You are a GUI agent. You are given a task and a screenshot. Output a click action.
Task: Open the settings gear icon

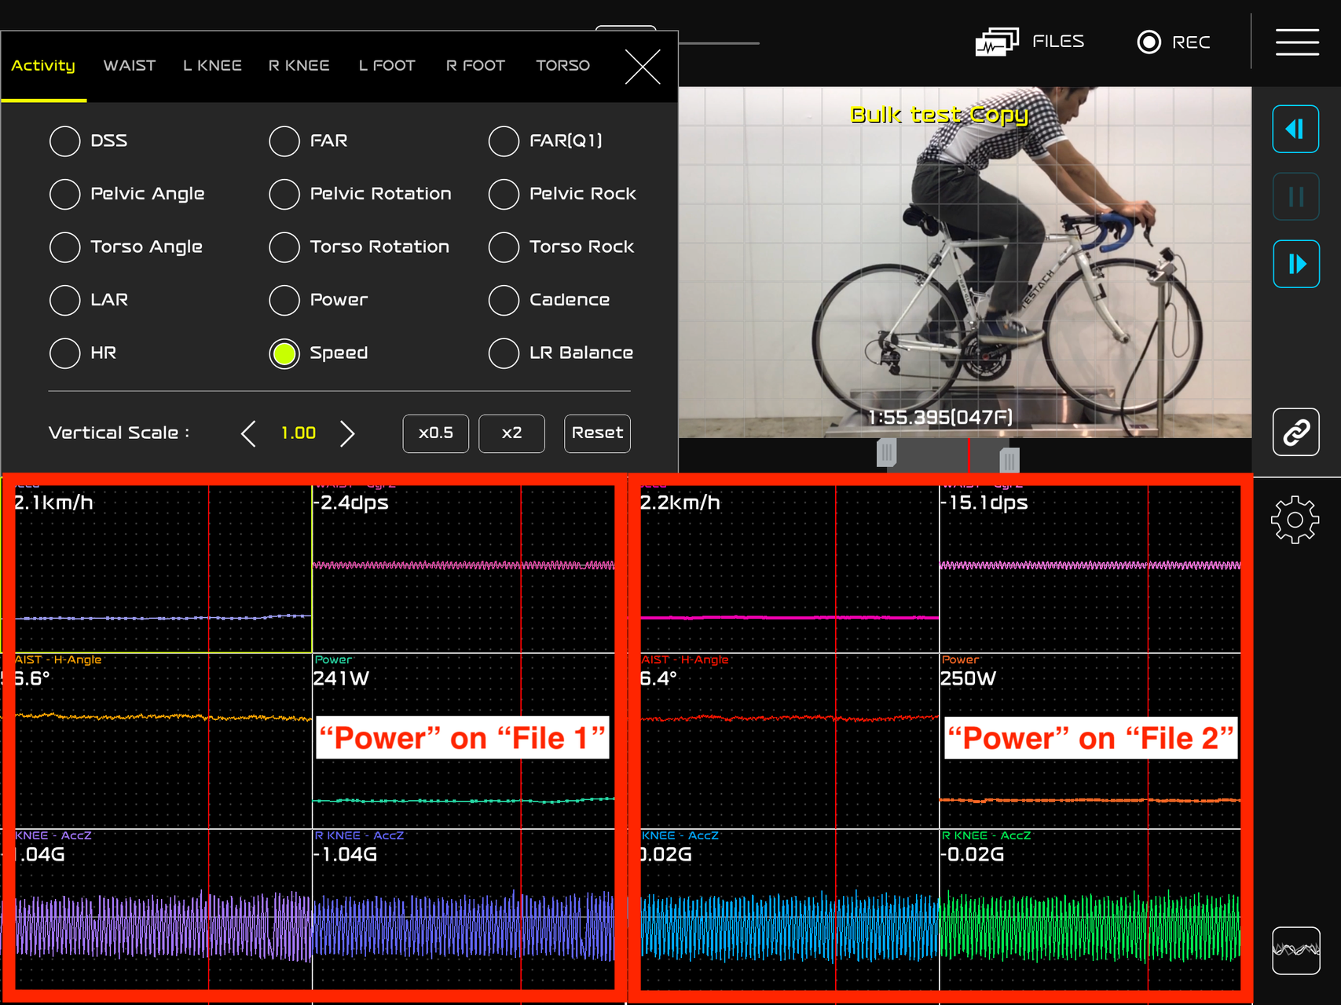click(x=1295, y=520)
